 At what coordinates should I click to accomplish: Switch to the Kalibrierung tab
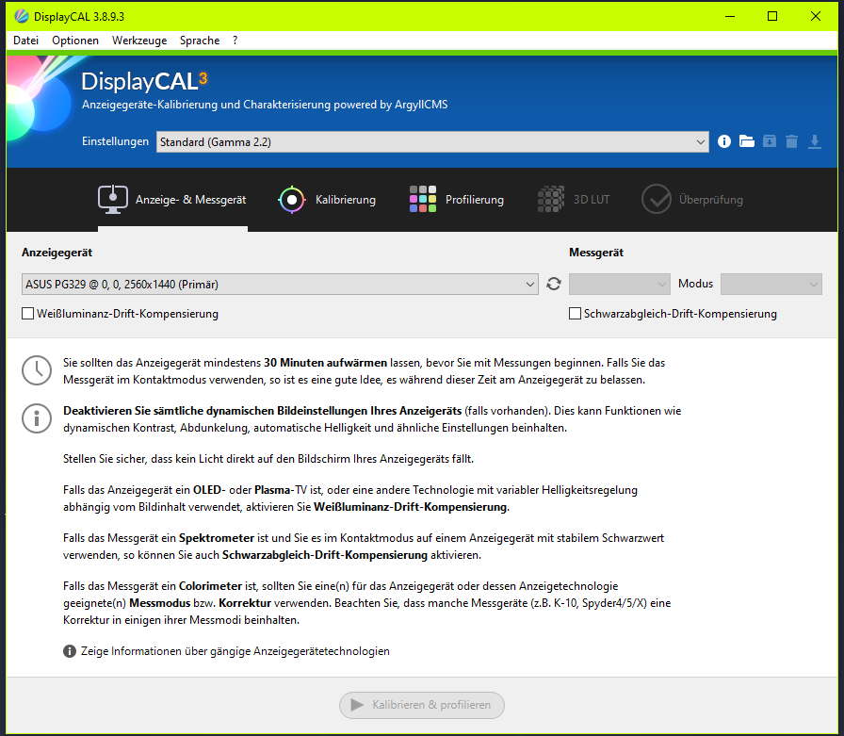[327, 200]
